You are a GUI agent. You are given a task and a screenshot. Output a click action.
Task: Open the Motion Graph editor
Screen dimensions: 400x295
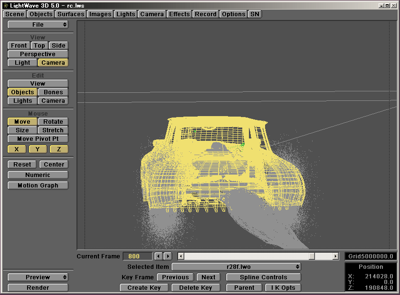[38, 186]
